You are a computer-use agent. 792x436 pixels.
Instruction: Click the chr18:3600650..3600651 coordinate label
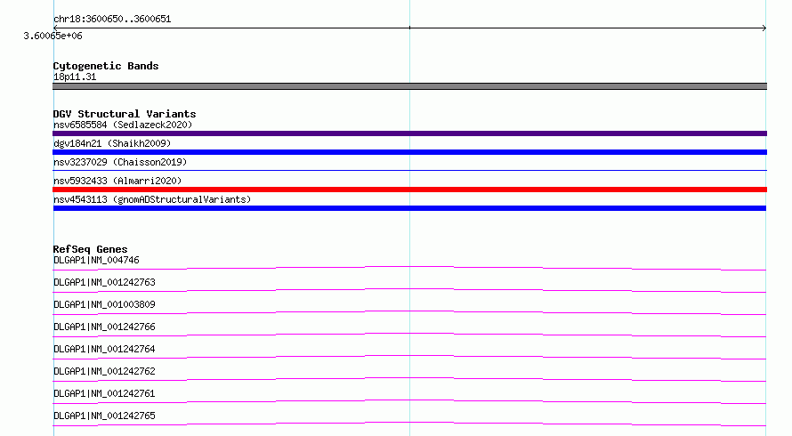tap(112, 19)
